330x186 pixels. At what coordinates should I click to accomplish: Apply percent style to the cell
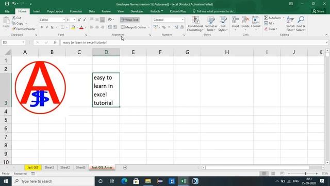pos(164,27)
